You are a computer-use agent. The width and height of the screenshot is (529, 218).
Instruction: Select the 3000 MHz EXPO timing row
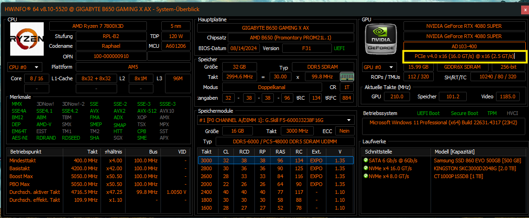[x=276, y=160]
